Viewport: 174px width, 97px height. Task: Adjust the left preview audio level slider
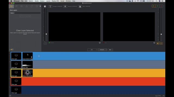pyautogui.click(x=46, y=34)
